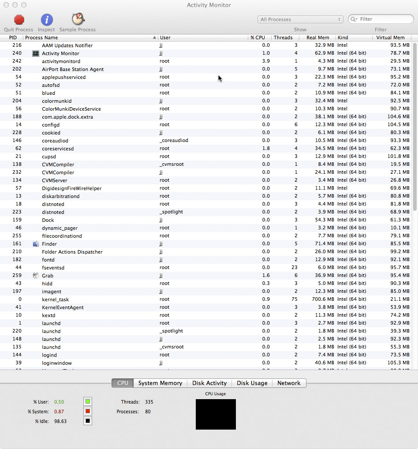This screenshot has width=418, height=449.
Task: Switch to the Network tab
Action: (x=289, y=383)
